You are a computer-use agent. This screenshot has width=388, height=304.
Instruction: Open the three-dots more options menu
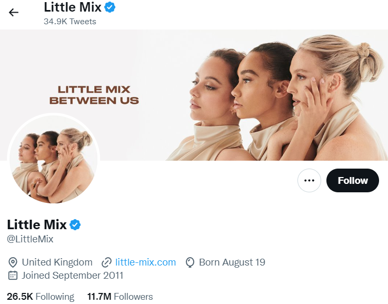(x=309, y=181)
